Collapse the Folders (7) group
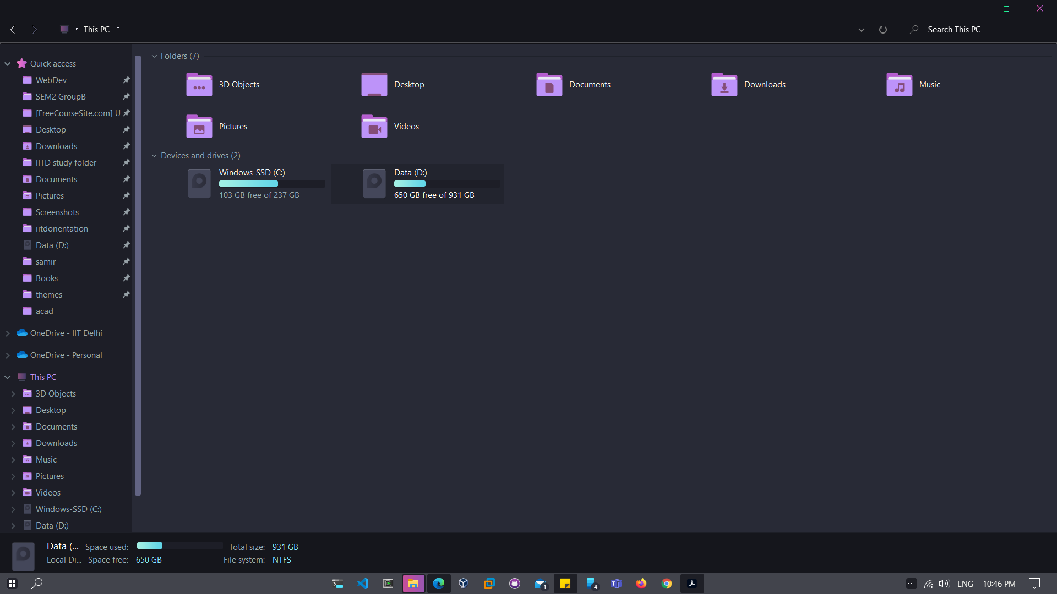The image size is (1057, 594). click(x=155, y=56)
